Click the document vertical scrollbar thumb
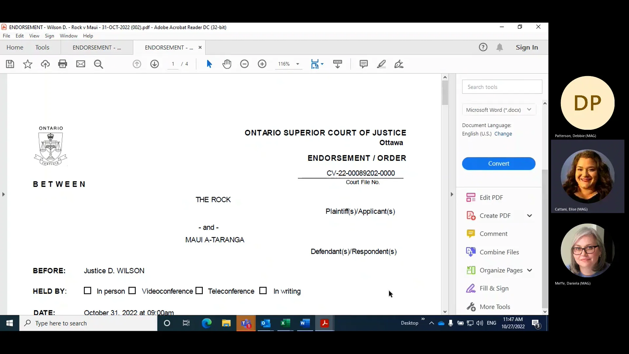The width and height of the screenshot is (629, 354). pyautogui.click(x=445, y=93)
